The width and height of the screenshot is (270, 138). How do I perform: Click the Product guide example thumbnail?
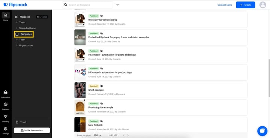80,108
